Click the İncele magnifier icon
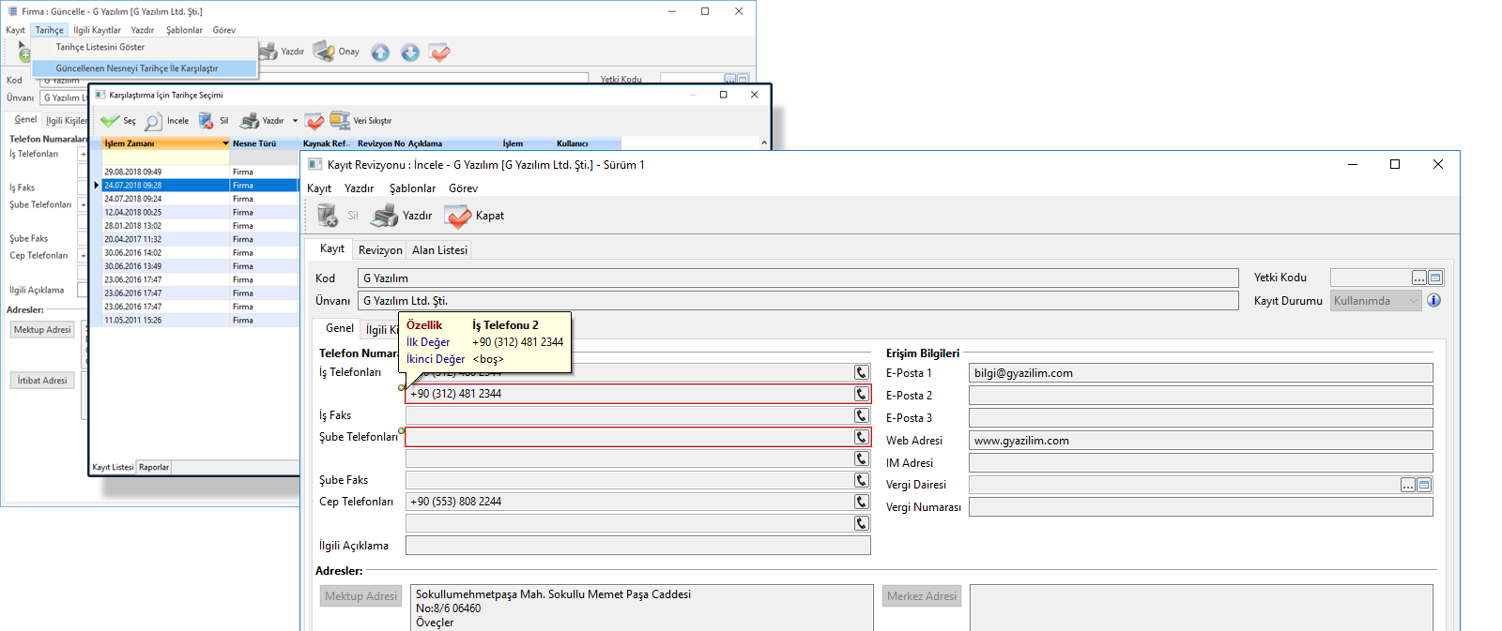 tap(153, 121)
